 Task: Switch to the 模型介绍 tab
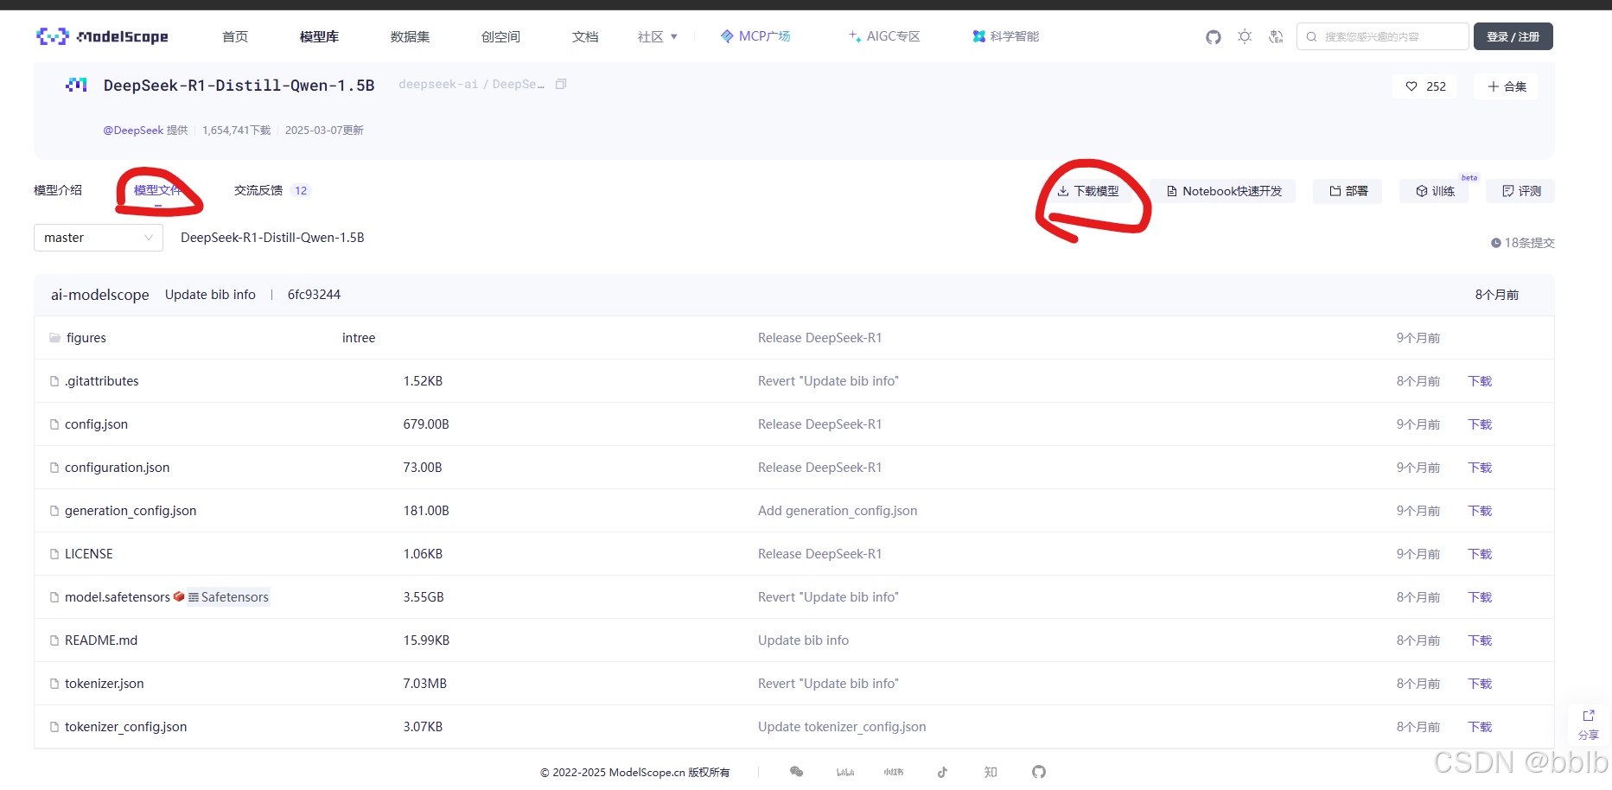58,190
